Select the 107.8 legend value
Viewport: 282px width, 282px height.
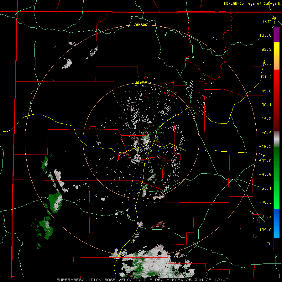click(265, 35)
